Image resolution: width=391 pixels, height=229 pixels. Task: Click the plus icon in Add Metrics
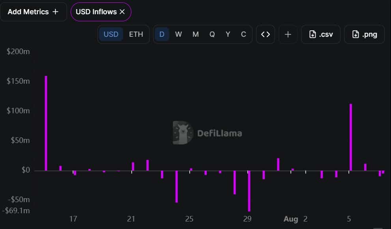point(55,12)
